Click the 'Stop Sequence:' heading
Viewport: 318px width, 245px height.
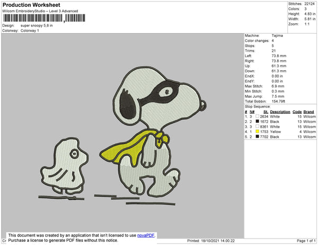[x=258, y=107]
